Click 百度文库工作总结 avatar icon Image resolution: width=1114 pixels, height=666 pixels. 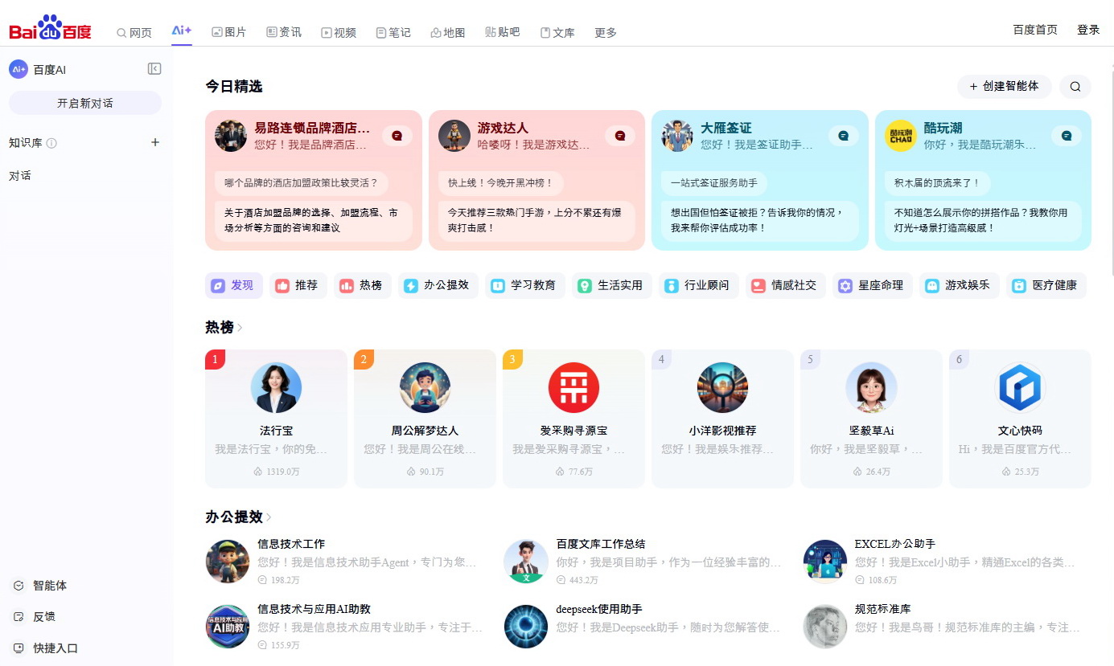click(x=526, y=561)
